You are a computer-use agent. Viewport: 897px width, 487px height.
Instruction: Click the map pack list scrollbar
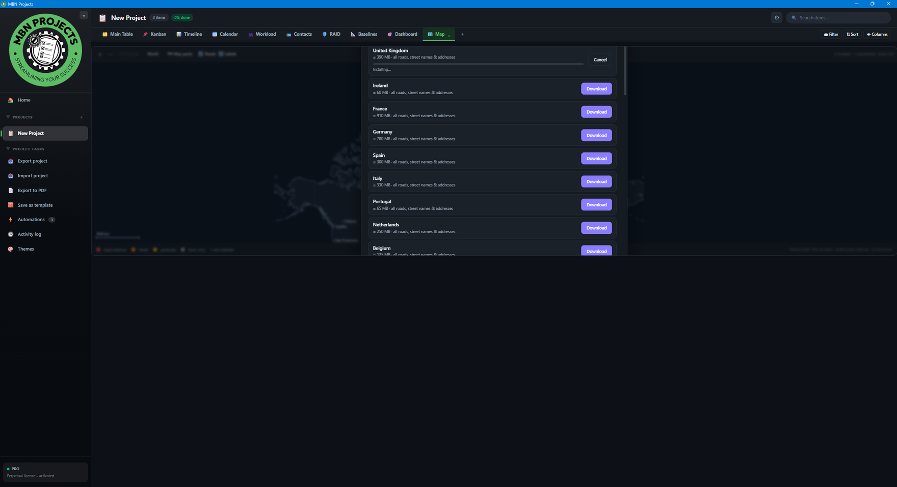click(625, 71)
